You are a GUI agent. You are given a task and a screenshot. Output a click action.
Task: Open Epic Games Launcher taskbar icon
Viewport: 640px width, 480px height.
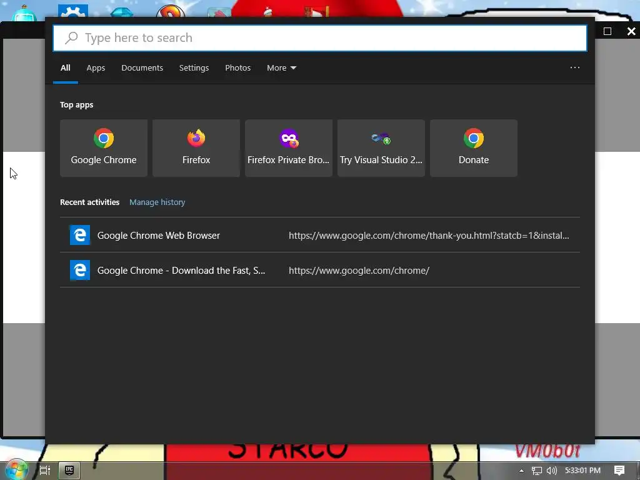pos(69,470)
